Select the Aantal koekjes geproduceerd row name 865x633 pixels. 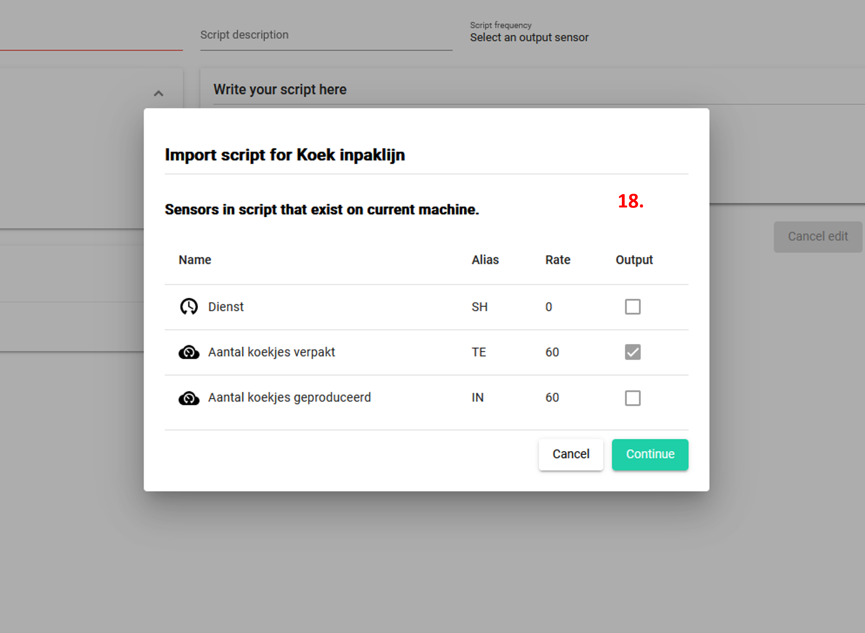pos(289,398)
